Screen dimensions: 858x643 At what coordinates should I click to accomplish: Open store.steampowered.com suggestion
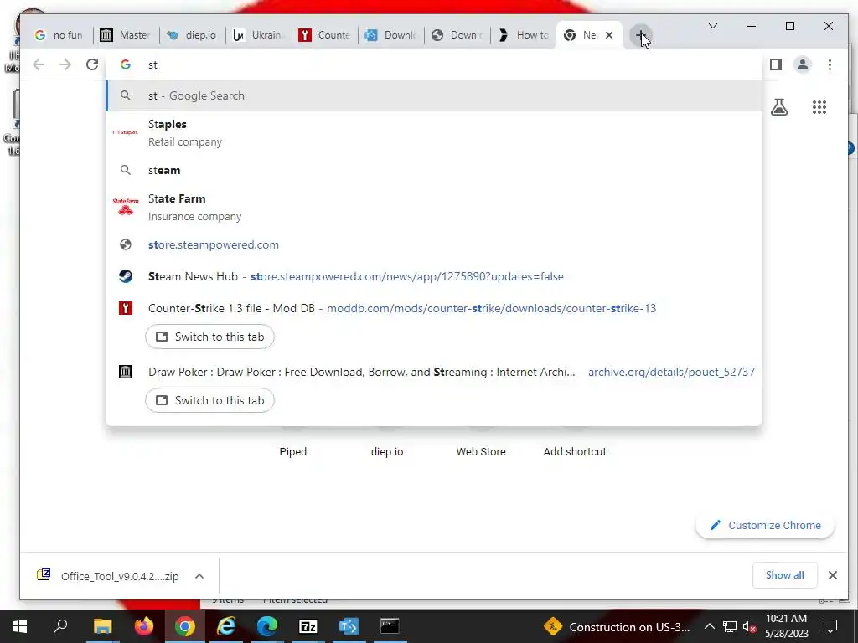coord(434,245)
